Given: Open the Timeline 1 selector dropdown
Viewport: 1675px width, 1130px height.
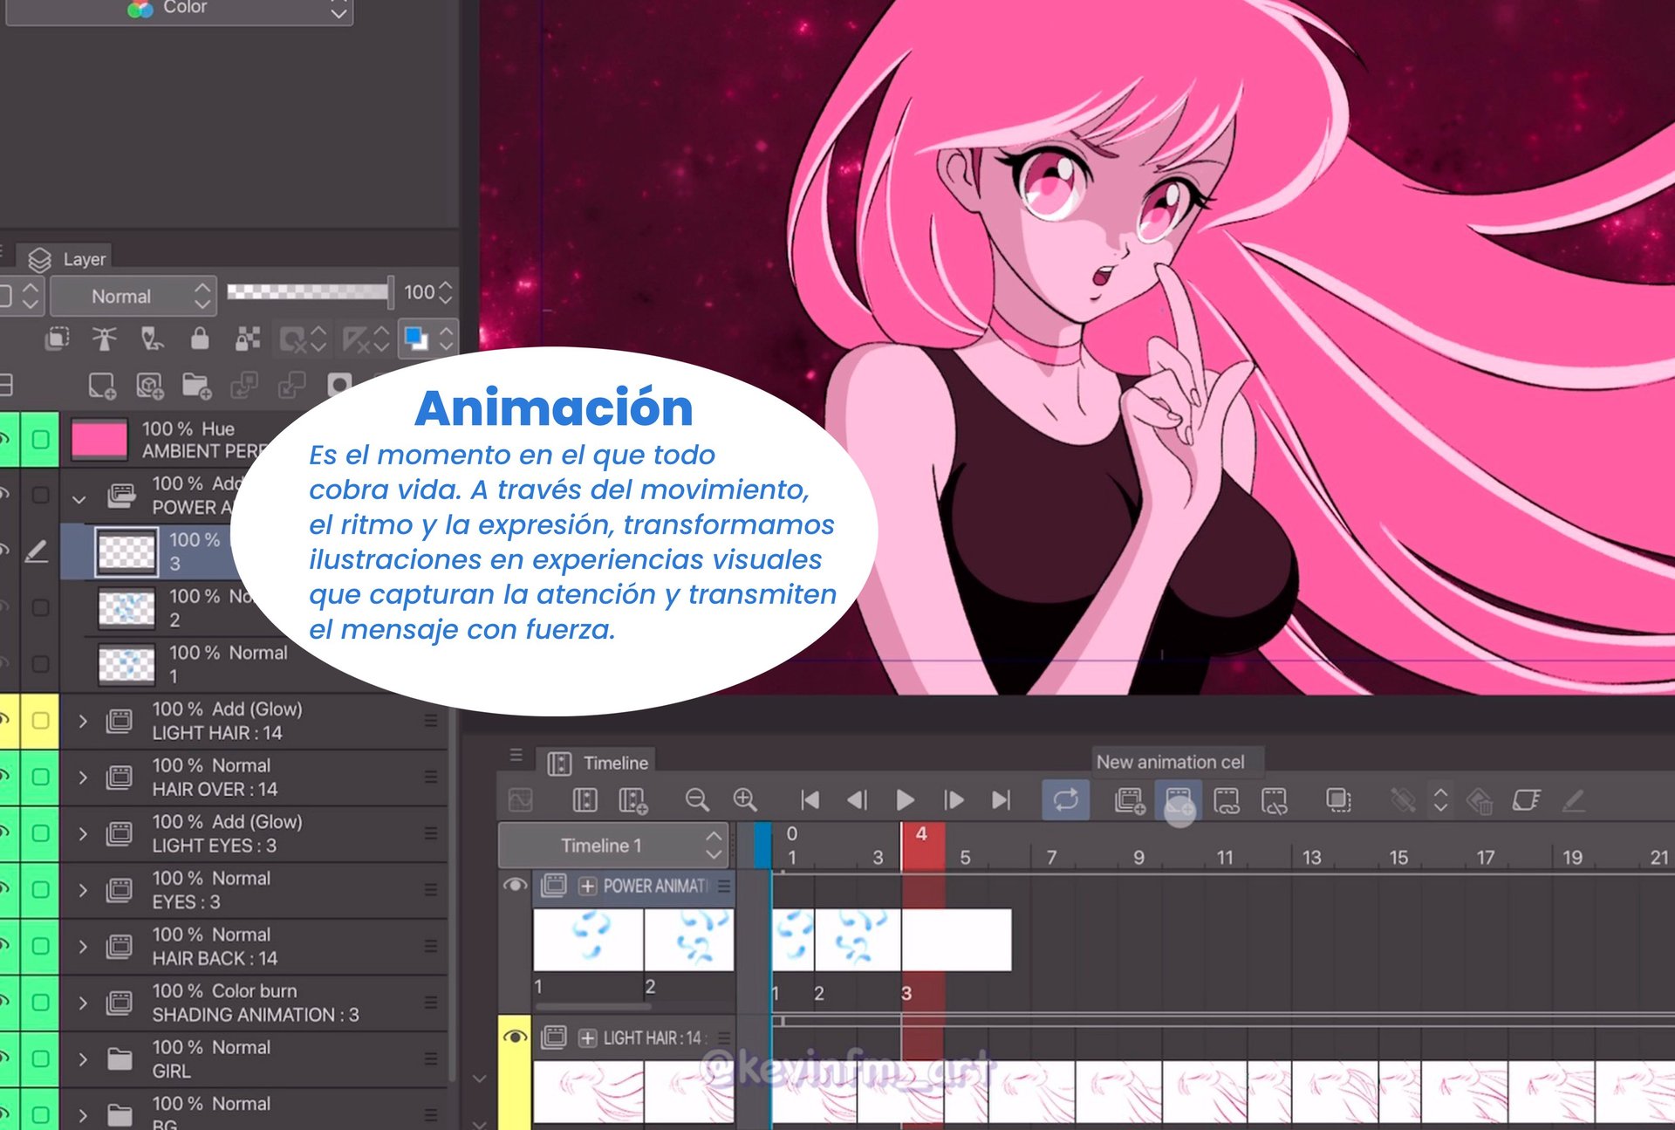Looking at the screenshot, I should point(615,845).
